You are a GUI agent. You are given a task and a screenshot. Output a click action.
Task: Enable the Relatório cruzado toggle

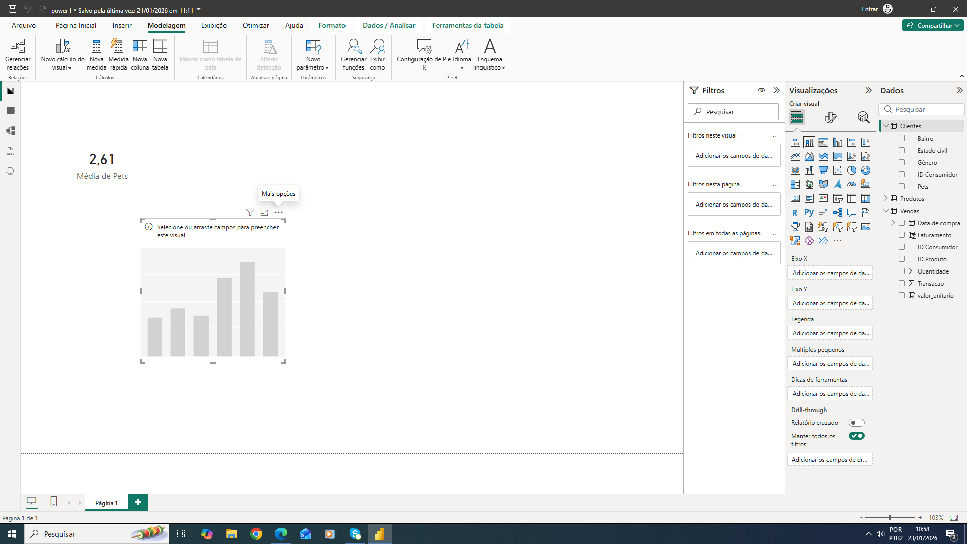tap(856, 423)
